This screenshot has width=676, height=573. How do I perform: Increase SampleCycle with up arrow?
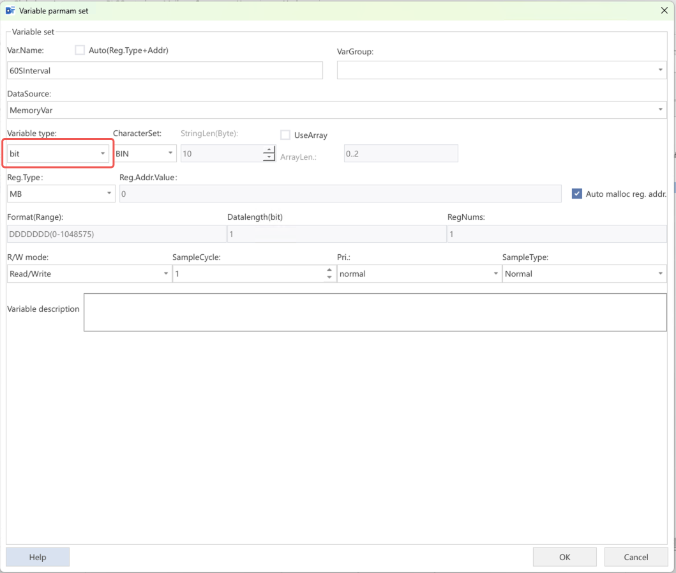tap(329, 270)
